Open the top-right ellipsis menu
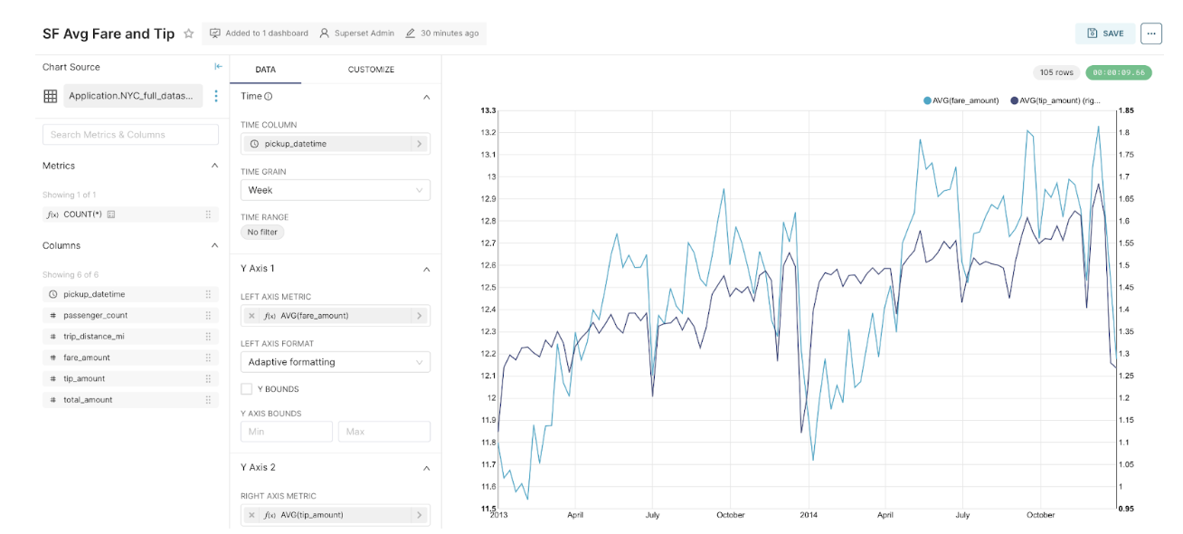 coord(1150,33)
